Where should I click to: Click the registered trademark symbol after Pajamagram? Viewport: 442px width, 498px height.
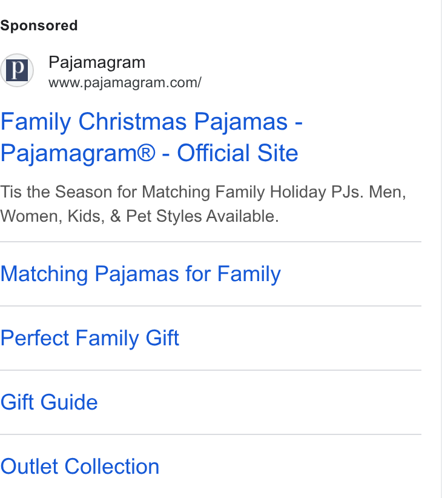[x=146, y=153]
